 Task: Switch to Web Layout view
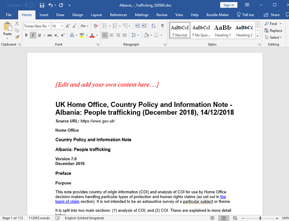coord(235,218)
